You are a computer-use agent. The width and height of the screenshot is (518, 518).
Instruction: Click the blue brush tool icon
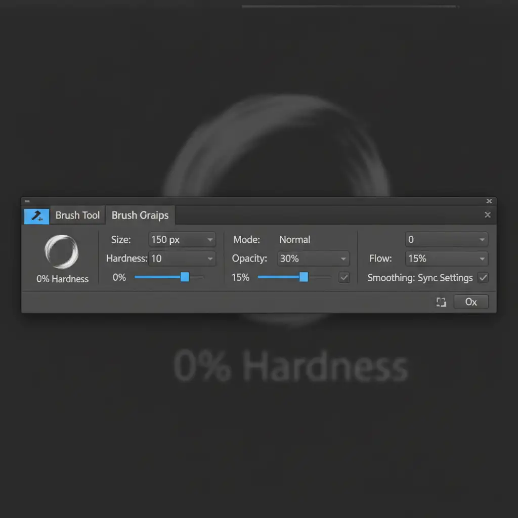pos(36,215)
